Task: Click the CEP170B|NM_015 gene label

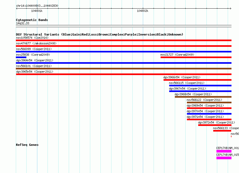Action: [x=227, y=155]
